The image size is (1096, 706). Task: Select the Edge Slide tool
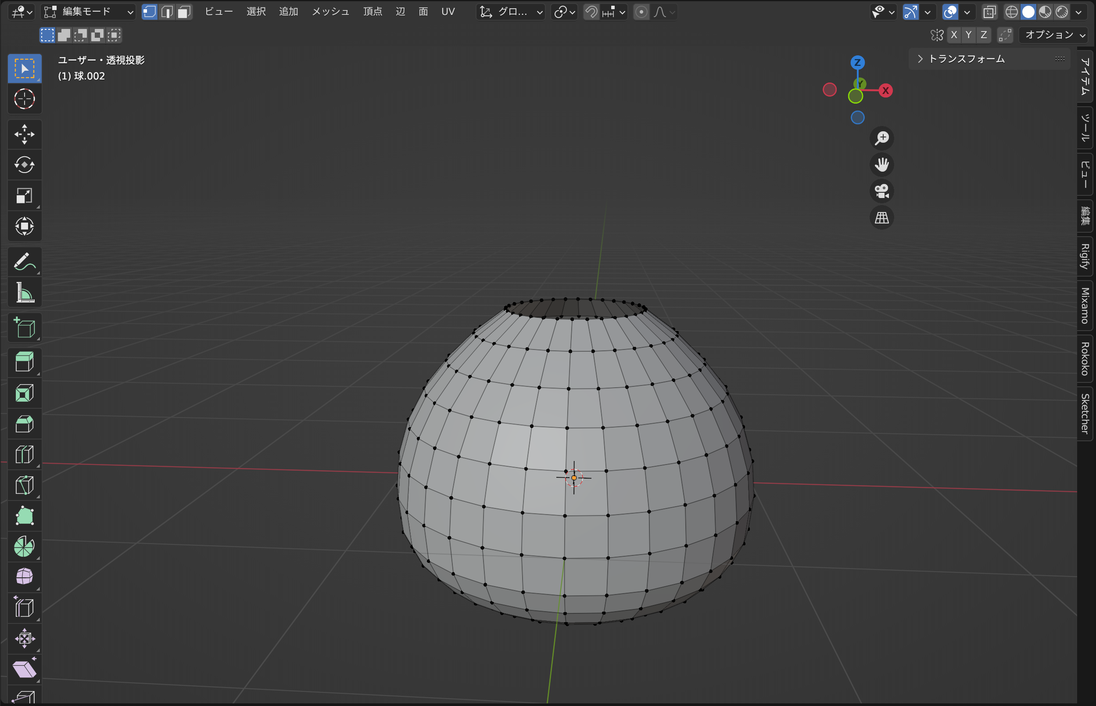coord(25,608)
